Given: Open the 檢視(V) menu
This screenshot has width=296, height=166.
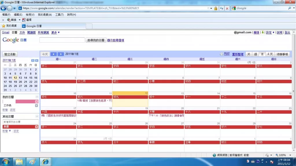Looking at the screenshot, I should point(30,15).
